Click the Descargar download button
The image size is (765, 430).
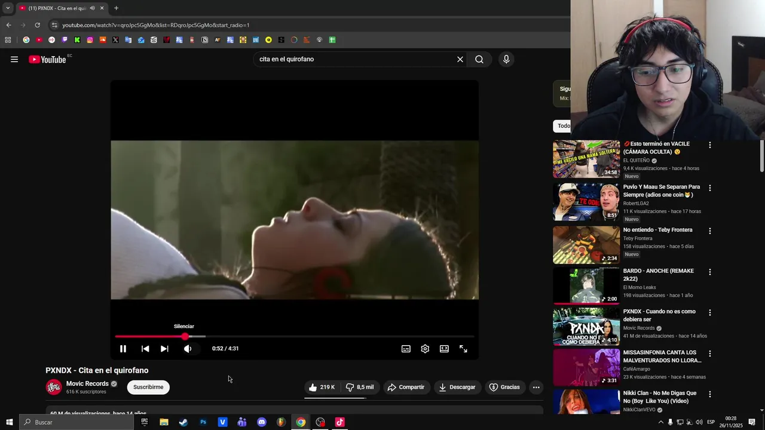click(457, 387)
